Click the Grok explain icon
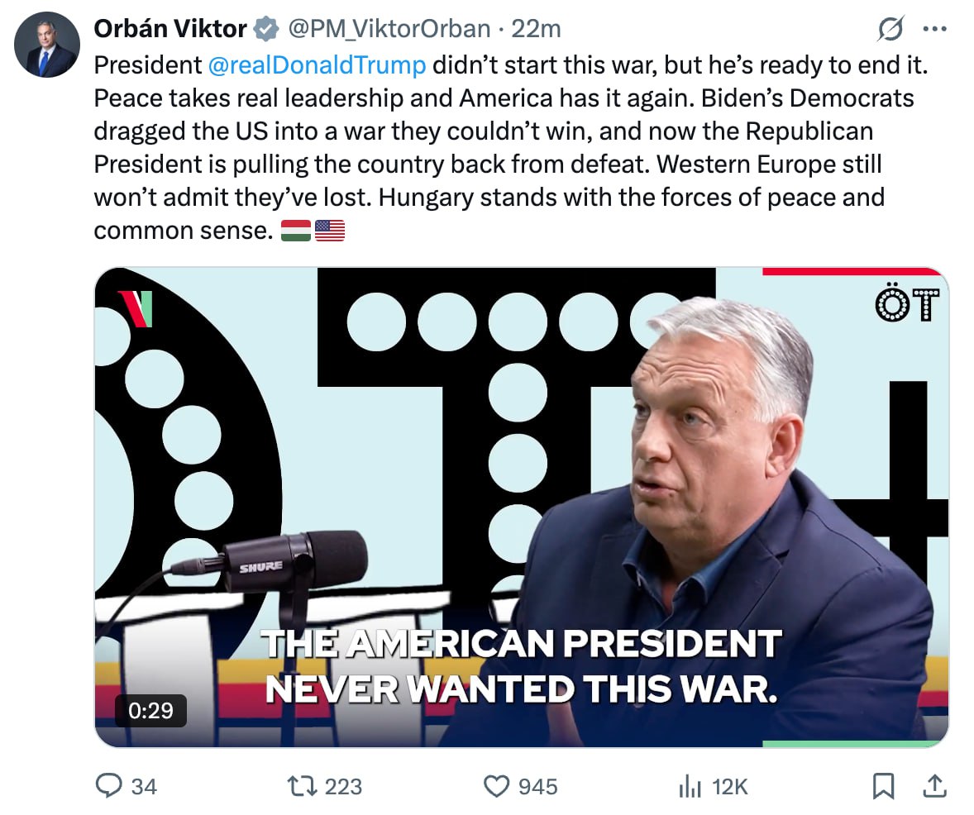 [x=890, y=29]
